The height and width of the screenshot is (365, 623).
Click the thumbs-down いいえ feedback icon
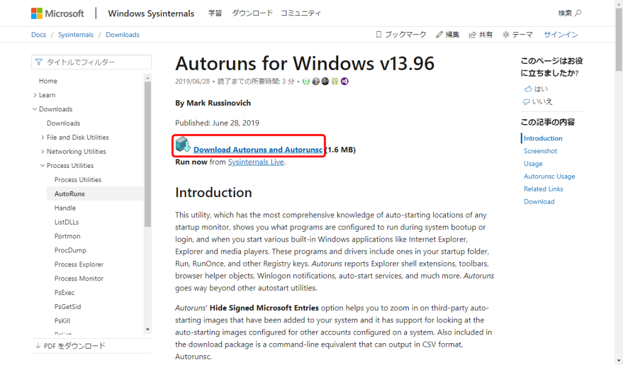(526, 102)
